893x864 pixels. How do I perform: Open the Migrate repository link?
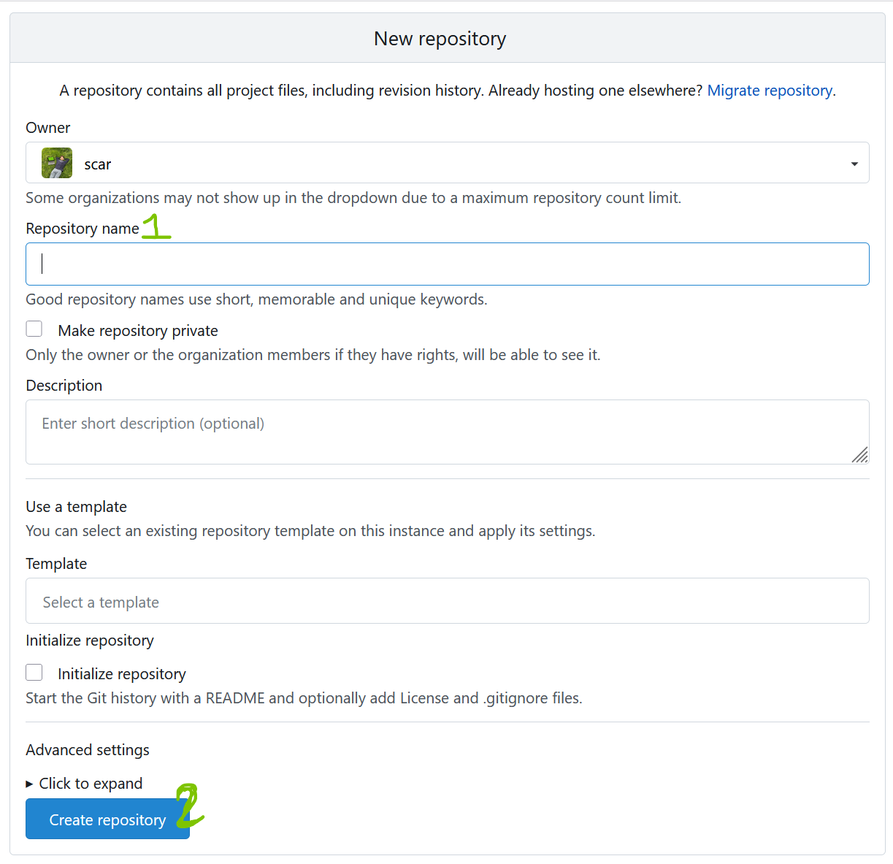point(770,91)
